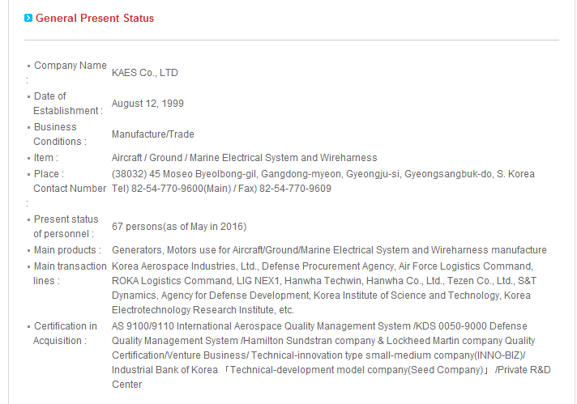Click the Korea Aerospace Industries, Ltd. text
577x404 pixels.
click(x=185, y=266)
